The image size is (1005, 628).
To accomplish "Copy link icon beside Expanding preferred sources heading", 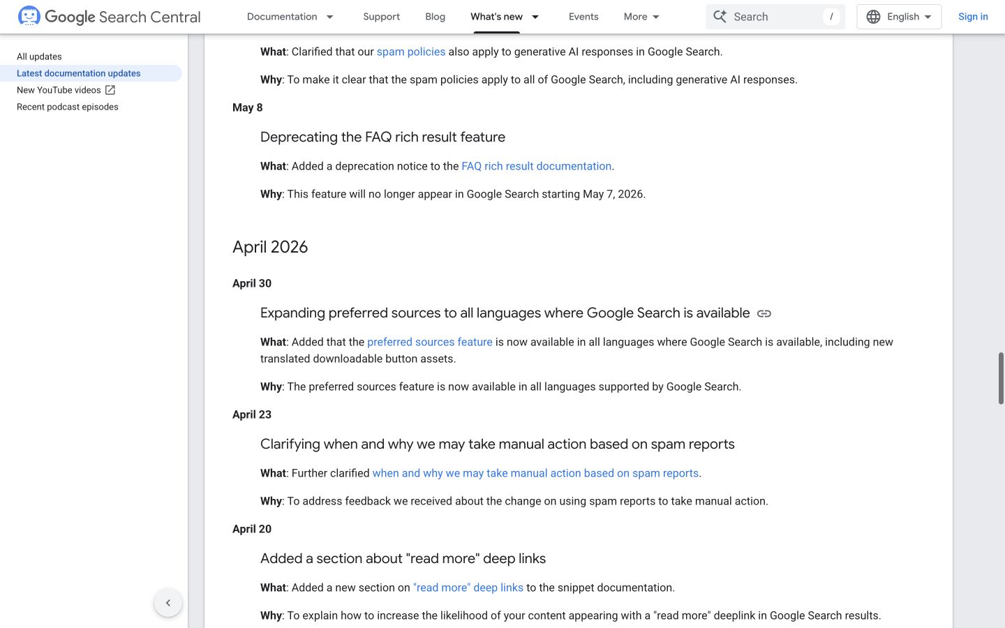I will point(764,313).
